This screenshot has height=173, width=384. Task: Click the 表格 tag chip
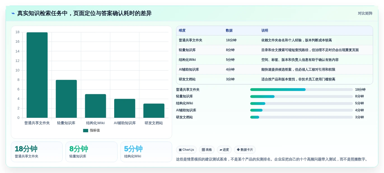(x=207, y=150)
